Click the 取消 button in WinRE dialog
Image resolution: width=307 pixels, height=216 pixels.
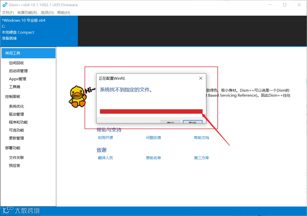coord(192,122)
